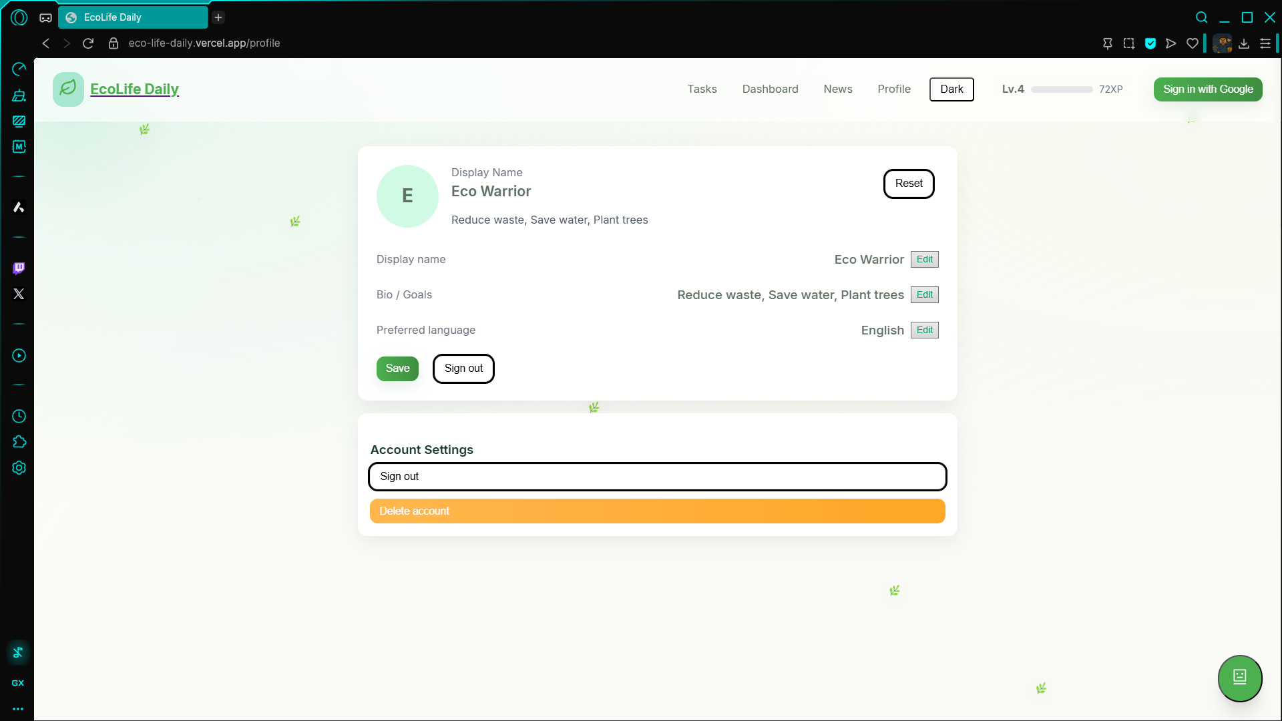Open the GX Control speedometer icon
Viewport: 1282px width, 721px height.
(x=19, y=69)
